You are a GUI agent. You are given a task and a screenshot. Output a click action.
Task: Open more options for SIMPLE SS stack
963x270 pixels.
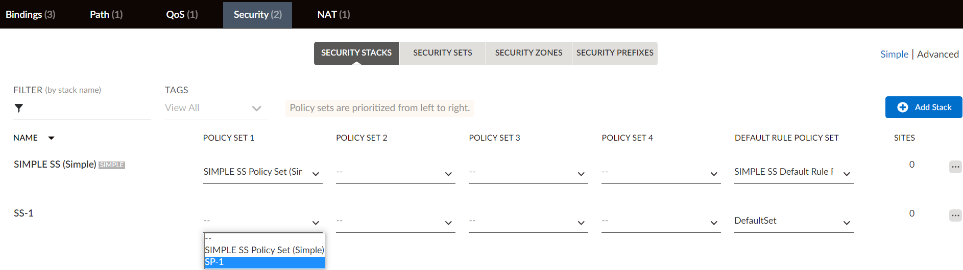pos(955,167)
